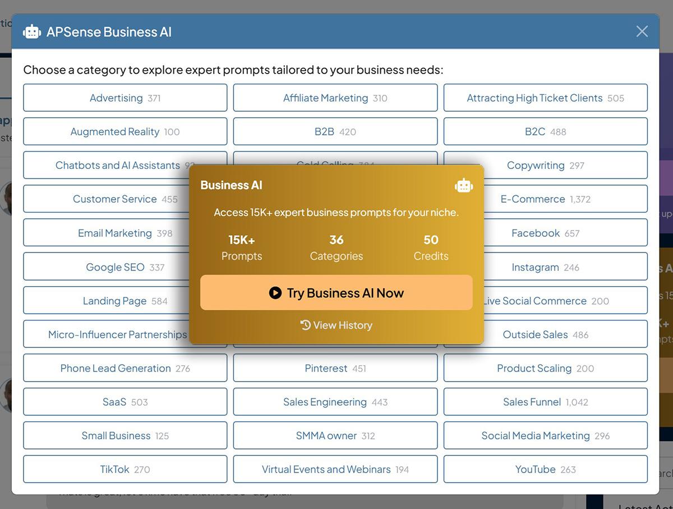Select the Social Media Marketing category
The height and width of the screenshot is (509, 673).
tap(545, 436)
